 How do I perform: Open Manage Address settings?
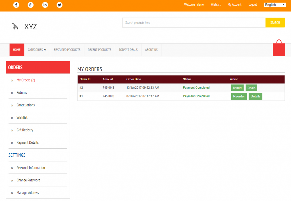click(28, 193)
